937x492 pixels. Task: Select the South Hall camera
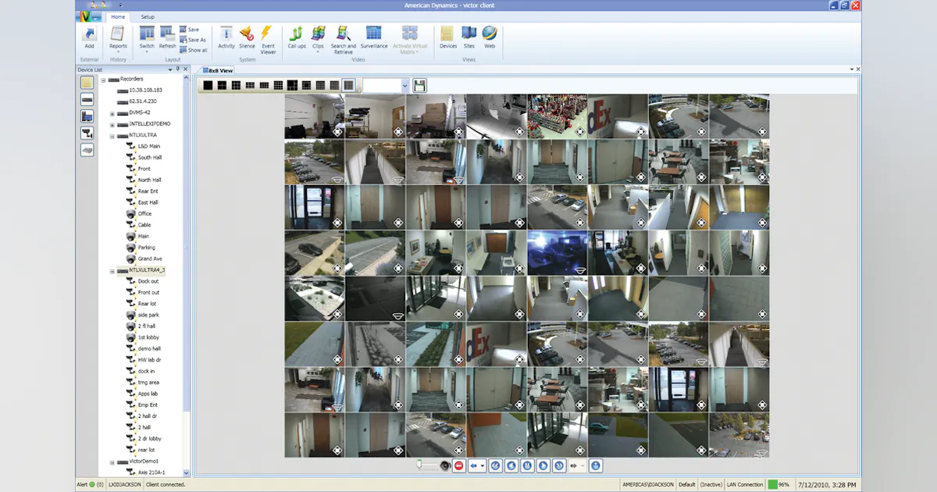[x=150, y=158]
